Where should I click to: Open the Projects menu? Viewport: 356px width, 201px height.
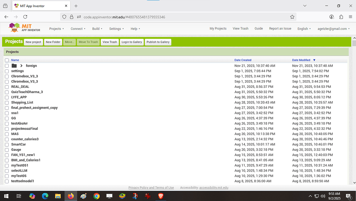coord(55,28)
